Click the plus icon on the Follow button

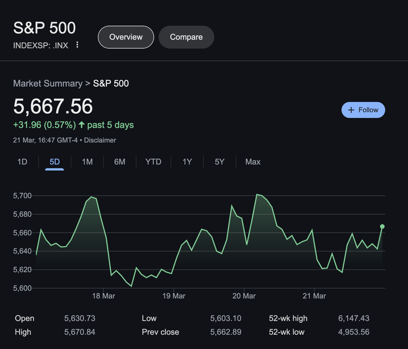coord(351,110)
